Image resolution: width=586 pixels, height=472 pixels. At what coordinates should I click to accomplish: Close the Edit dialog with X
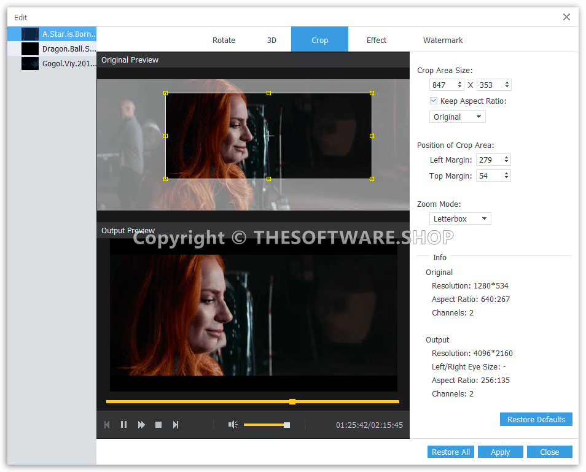(566, 17)
